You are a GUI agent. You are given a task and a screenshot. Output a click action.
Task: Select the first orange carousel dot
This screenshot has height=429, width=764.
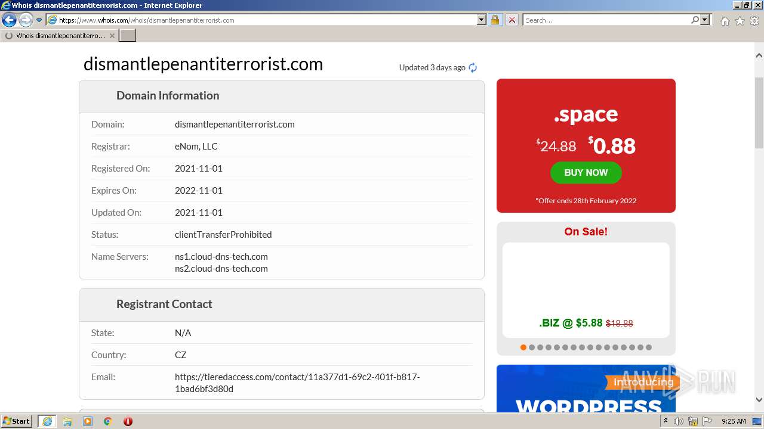point(523,347)
